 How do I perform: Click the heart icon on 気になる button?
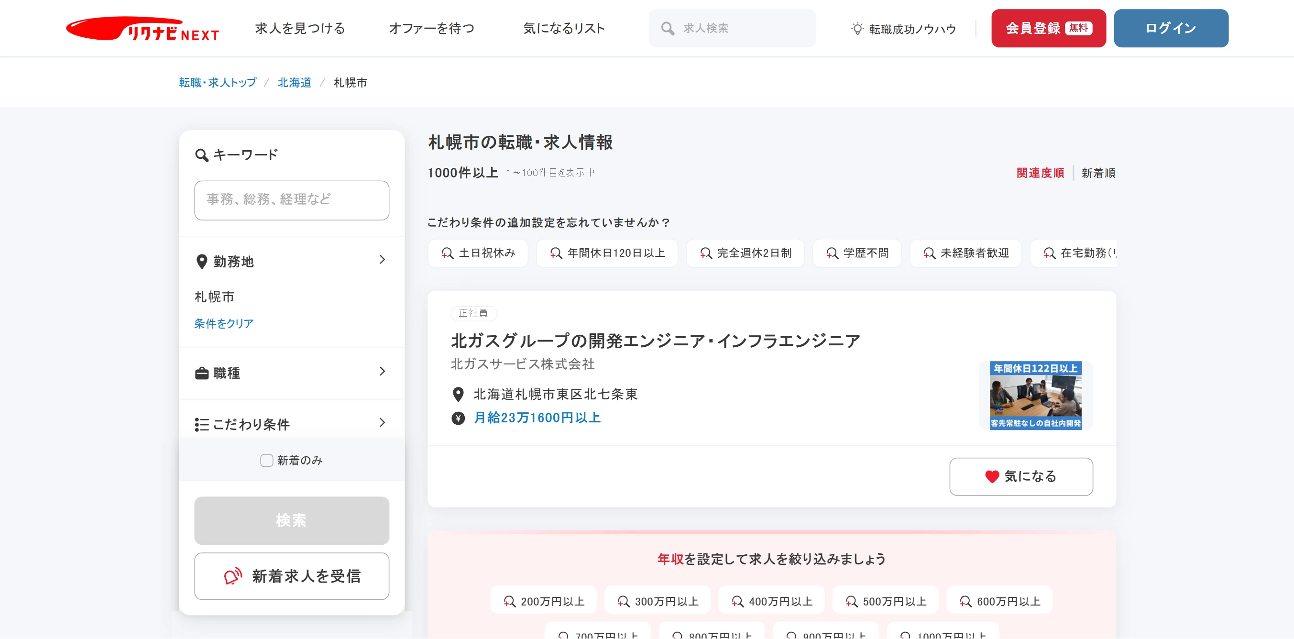click(x=992, y=476)
